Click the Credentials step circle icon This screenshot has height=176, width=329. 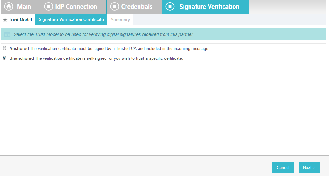click(114, 7)
